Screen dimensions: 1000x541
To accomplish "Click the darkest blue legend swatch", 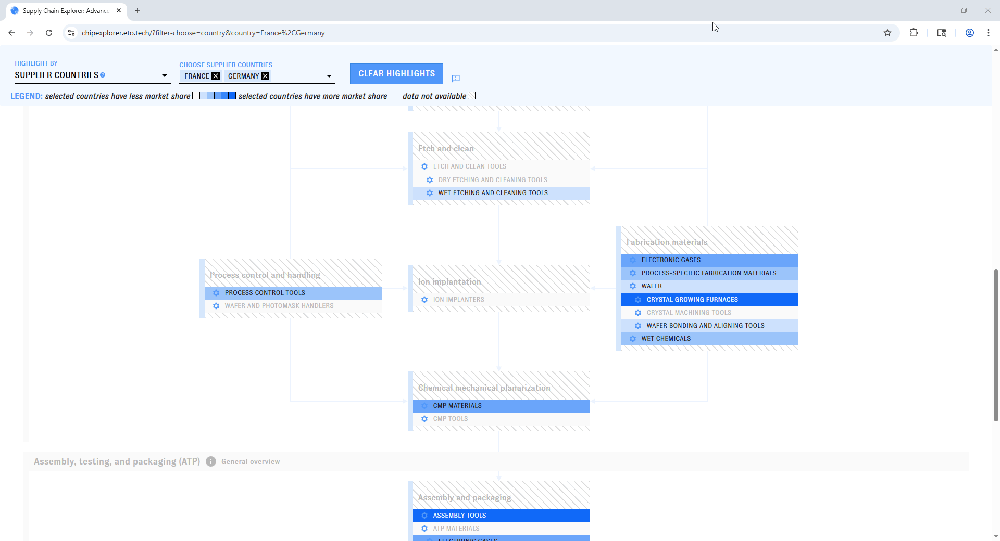I will tap(232, 96).
